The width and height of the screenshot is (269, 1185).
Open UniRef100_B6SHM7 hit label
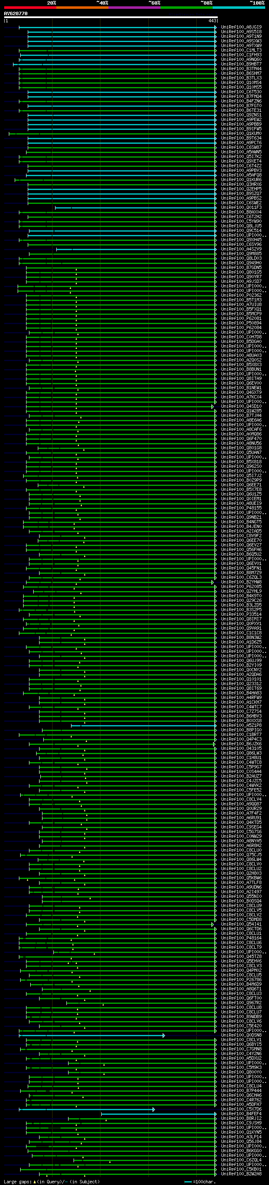241,73
